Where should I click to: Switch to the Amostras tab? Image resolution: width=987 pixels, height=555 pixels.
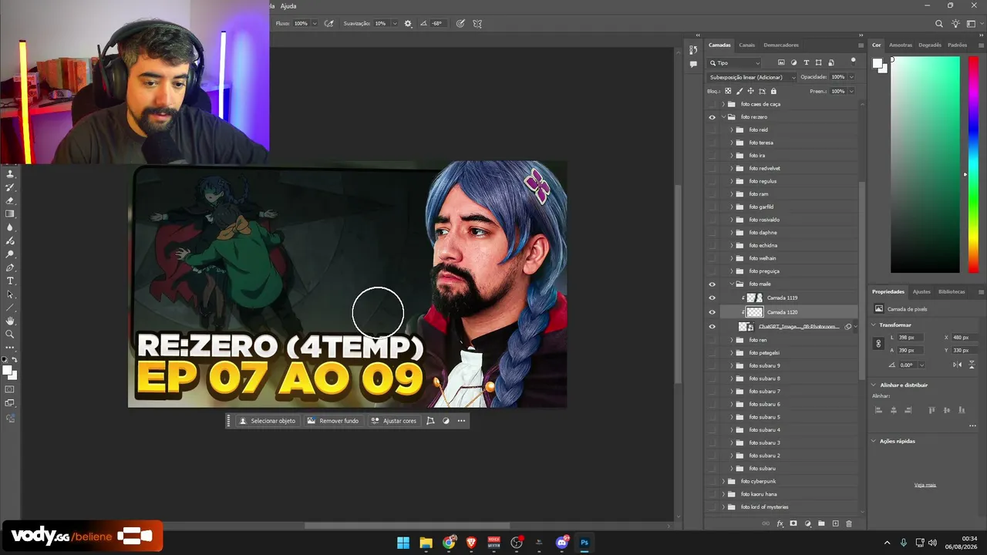coord(901,45)
